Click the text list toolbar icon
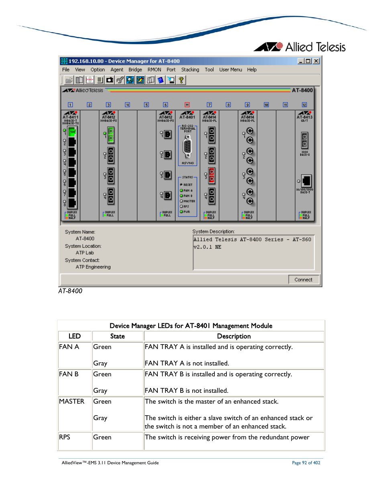 [100, 80]
